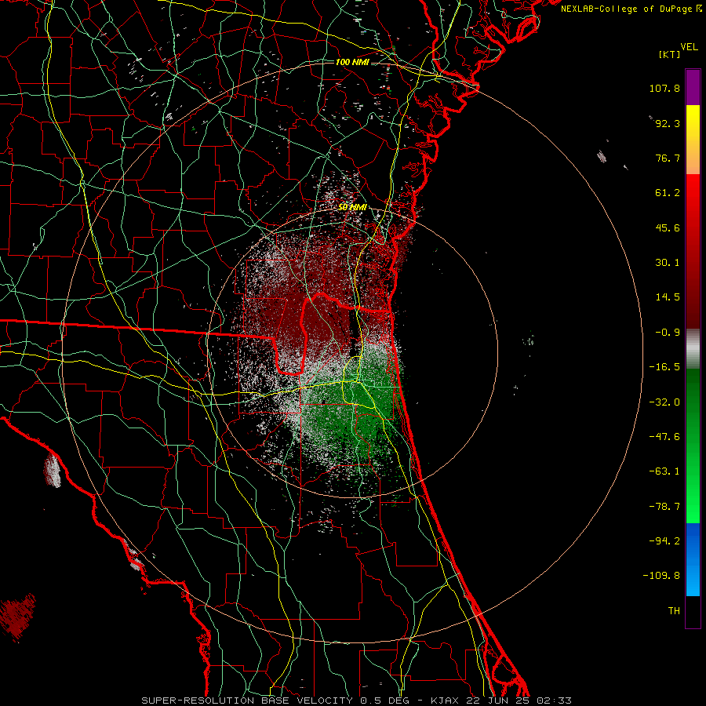706x706 pixels.
Task: Click the -78.7 velocity scale label
Action: 664,507
